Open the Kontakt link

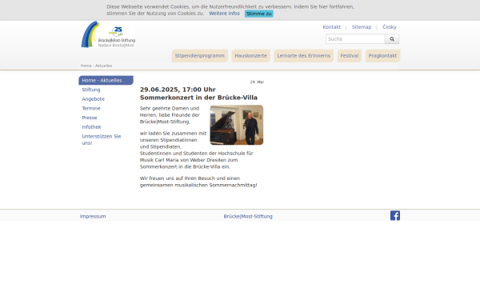point(331,27)
